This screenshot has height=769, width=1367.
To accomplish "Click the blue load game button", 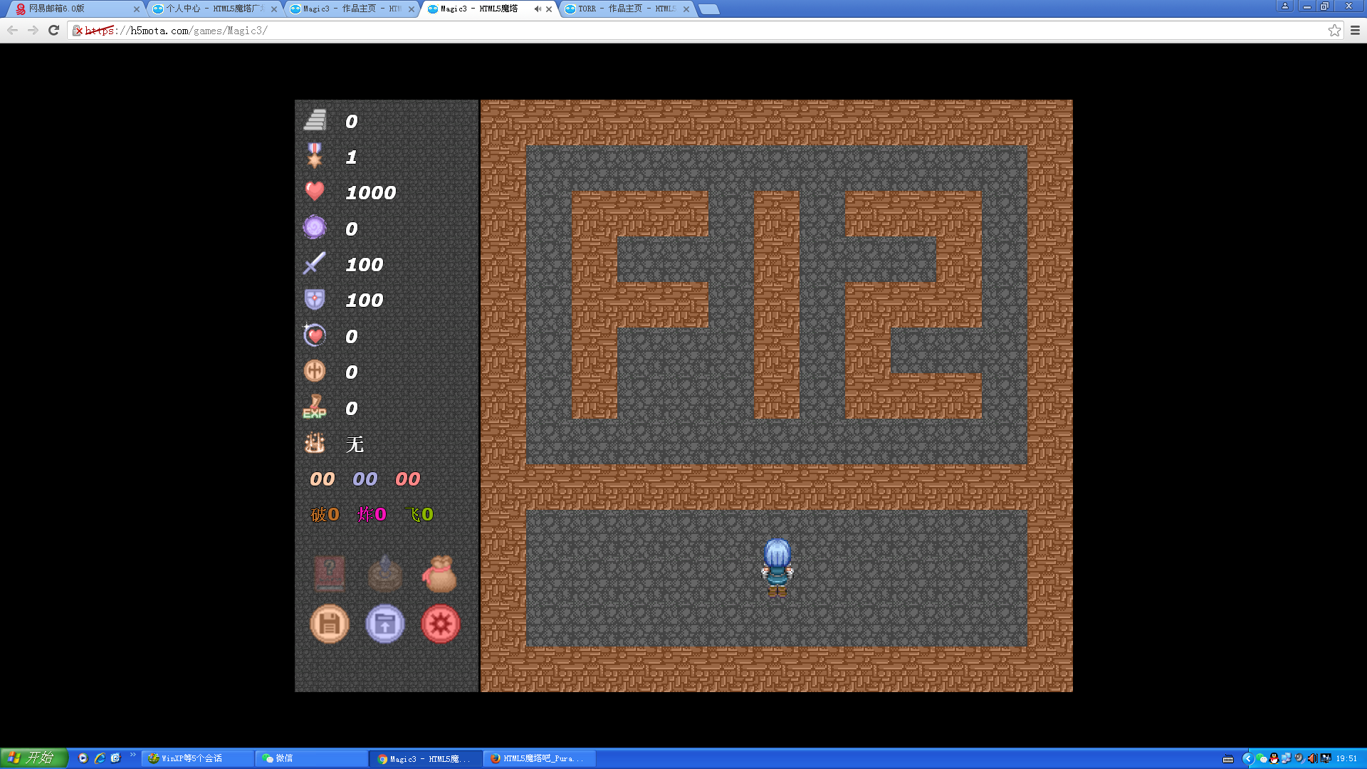I will click(x=384, y=624).
